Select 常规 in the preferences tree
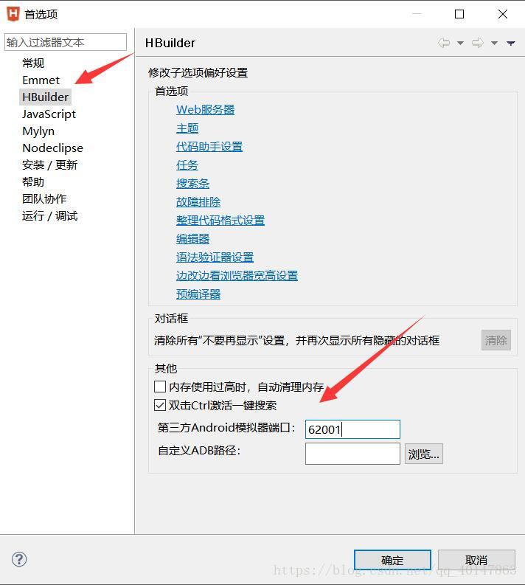The width and height of the screenshot is (525, 585). [x=33, y=63]
